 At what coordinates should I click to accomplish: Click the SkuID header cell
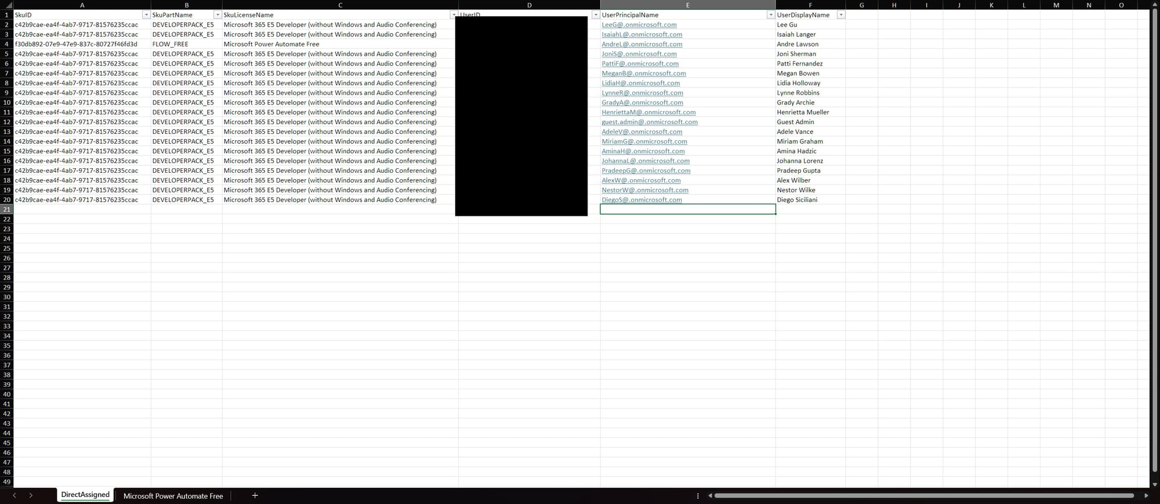(x=82, y=15)
